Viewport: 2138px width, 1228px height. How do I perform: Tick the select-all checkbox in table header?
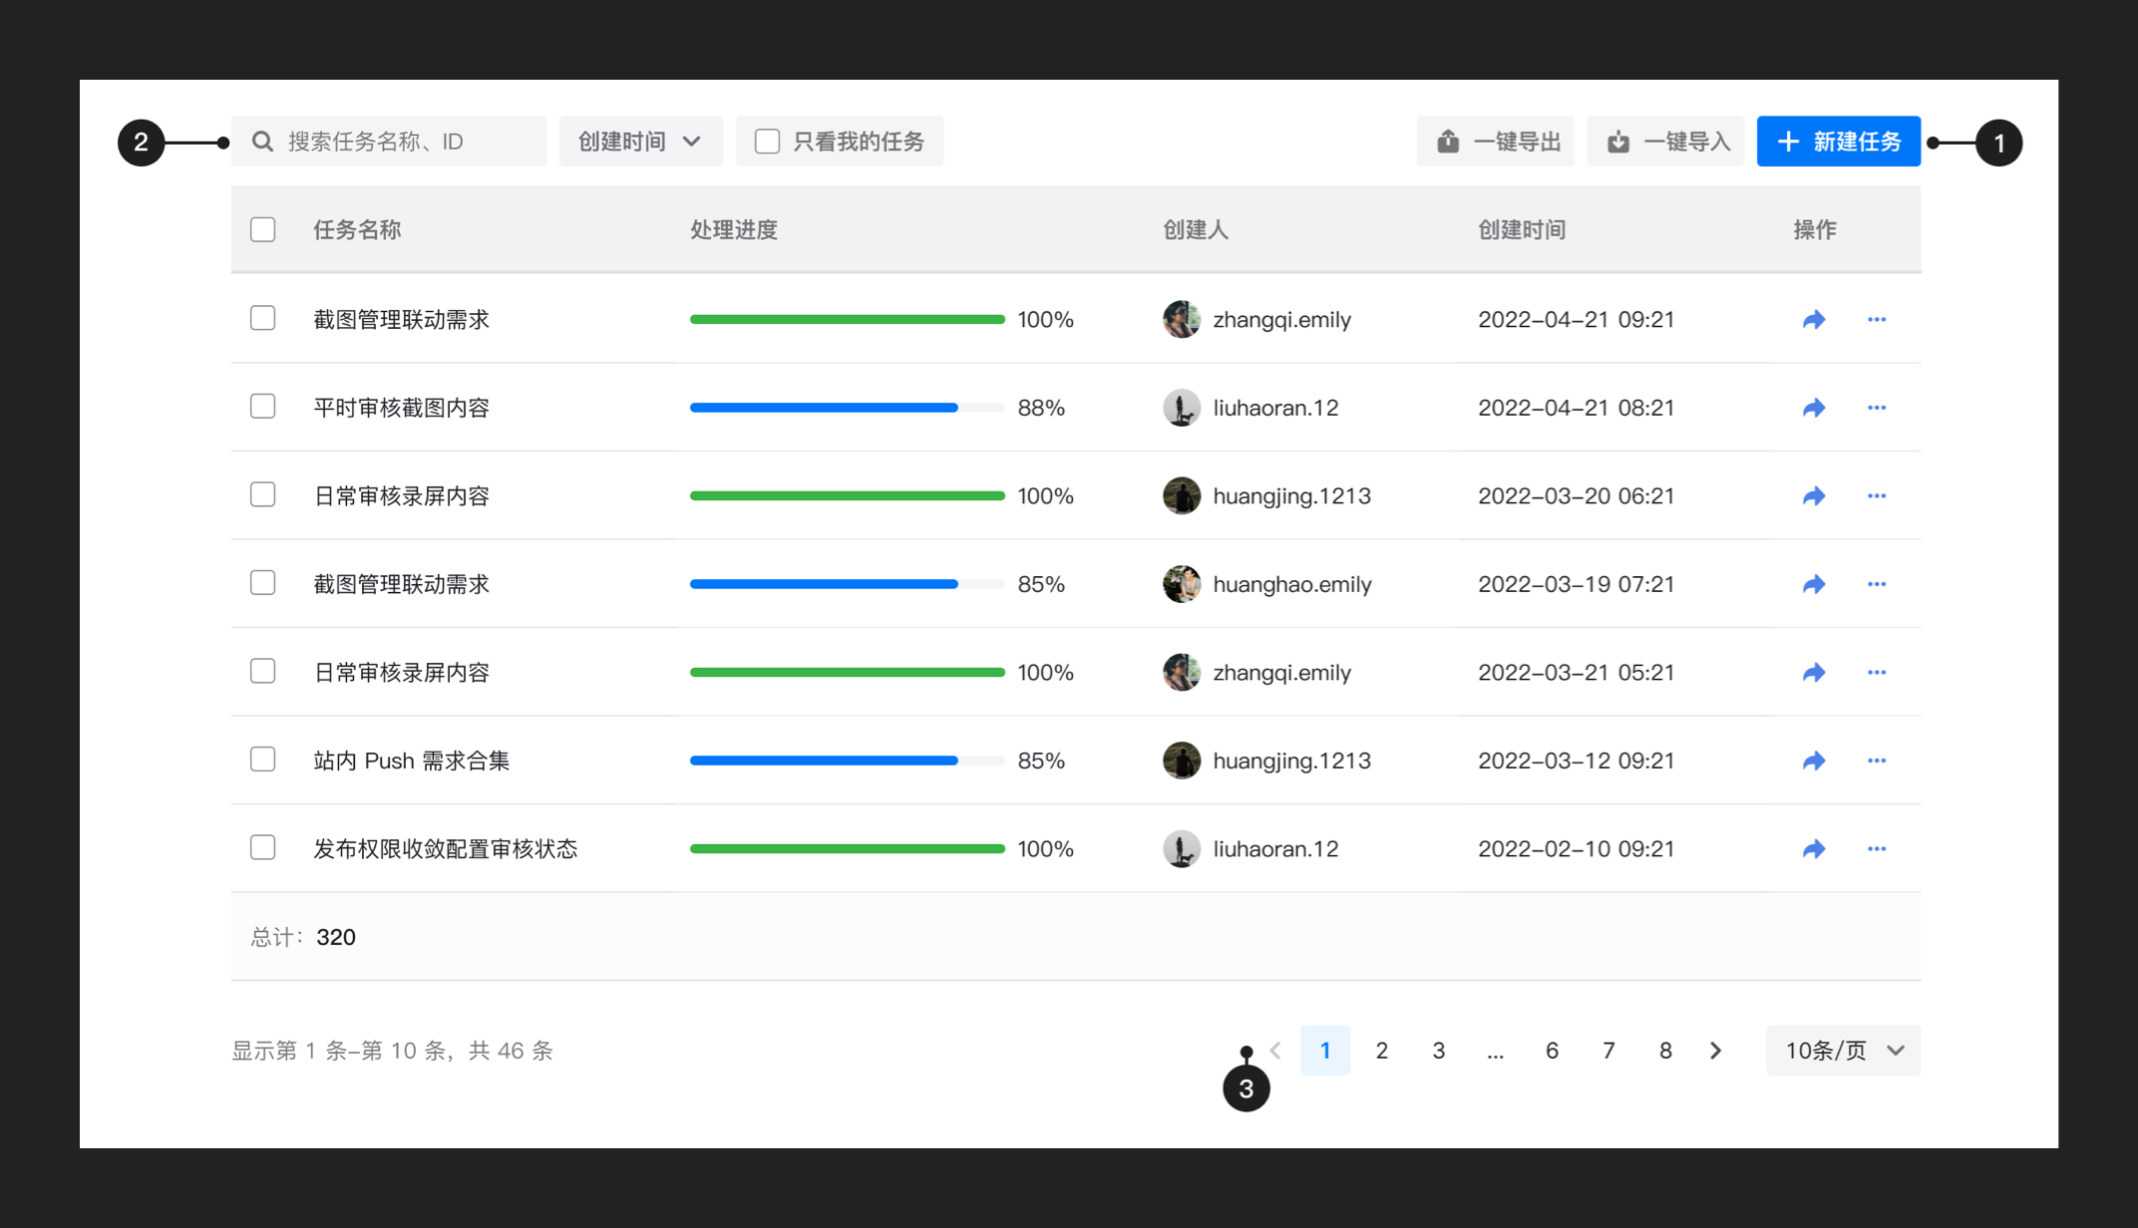tap(263, 230)
